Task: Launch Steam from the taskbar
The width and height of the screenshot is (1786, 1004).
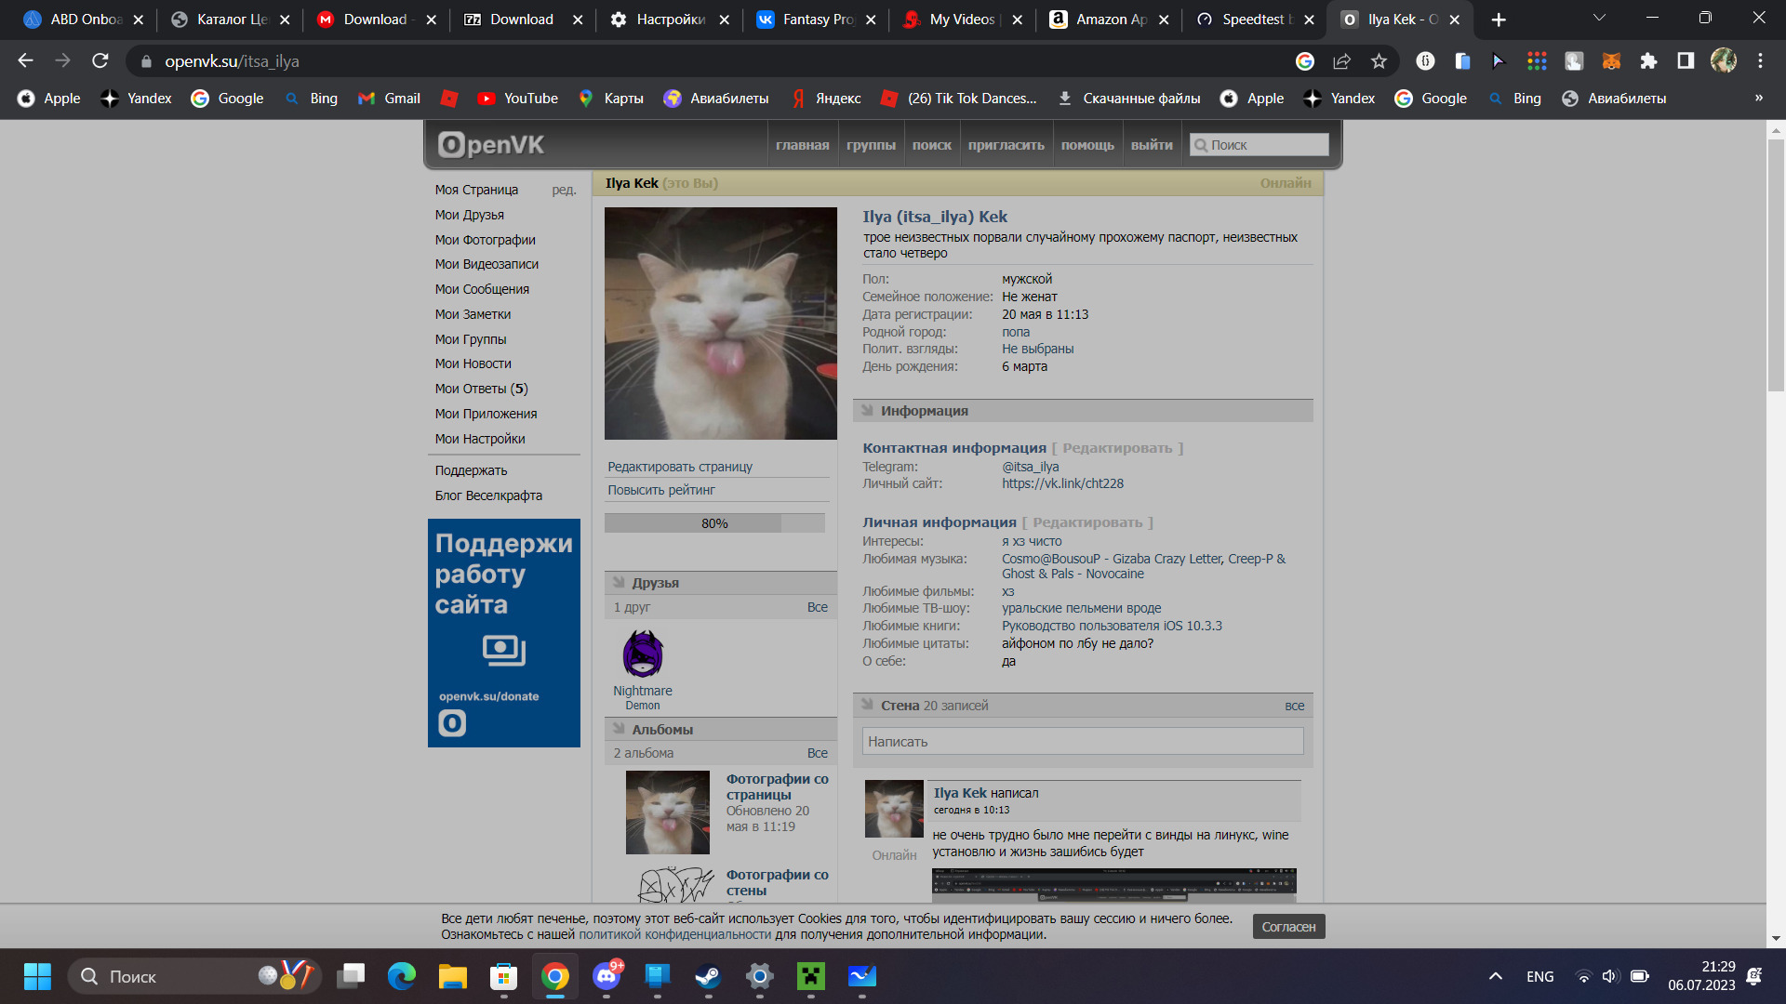Action: pyautogui.click(x=709, y=976)
